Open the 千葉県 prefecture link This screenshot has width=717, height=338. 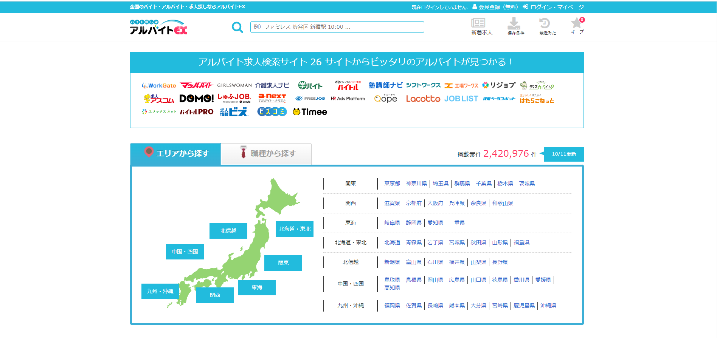tap(484, 184)
